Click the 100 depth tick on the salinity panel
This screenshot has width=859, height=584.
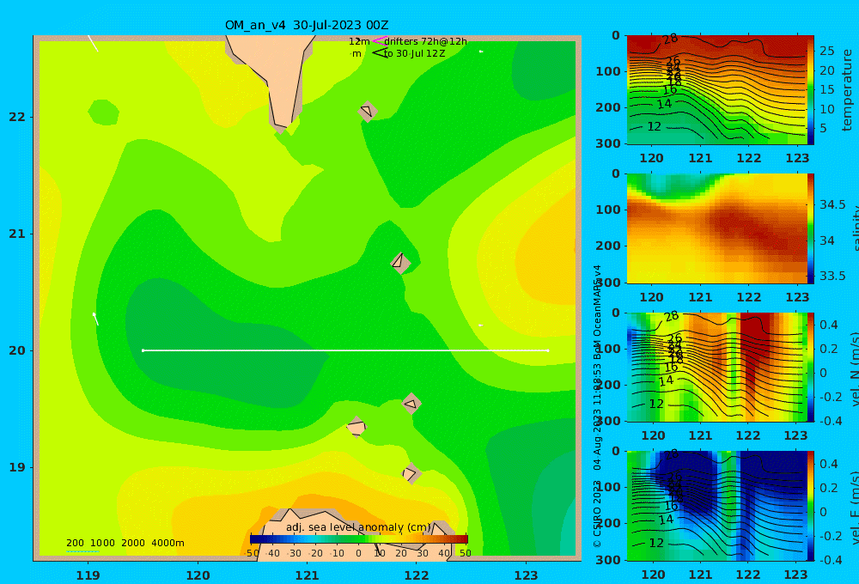point(608,210)
